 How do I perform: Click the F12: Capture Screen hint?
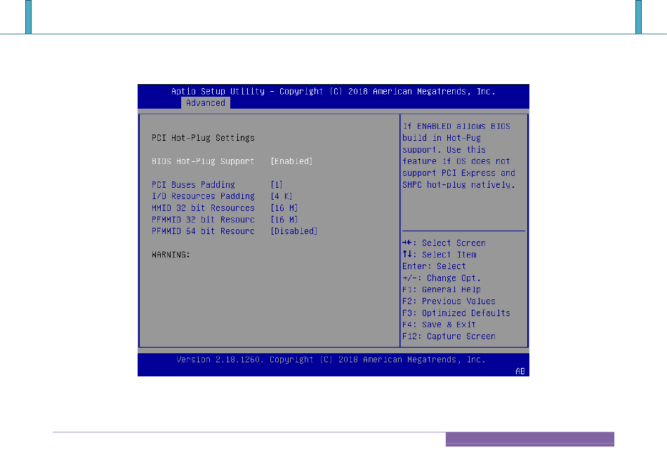point(449,336)
